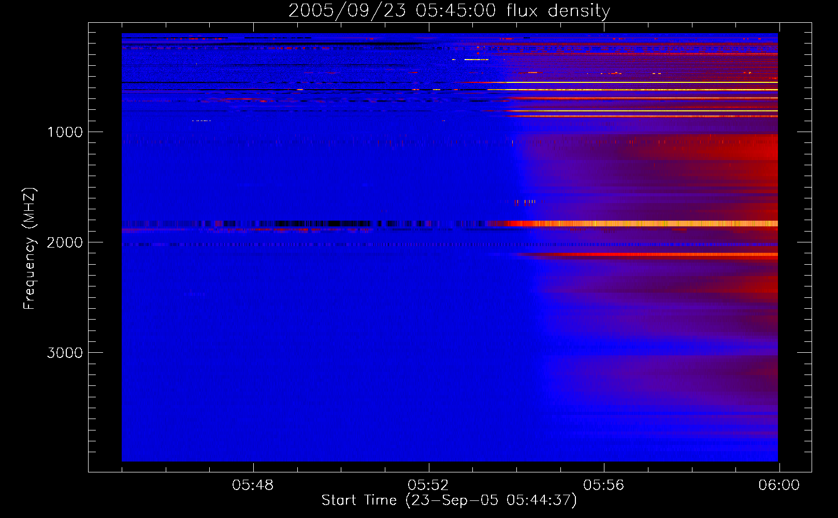838x518 pixels.
Task: Click the Start Time axis label
Action: click(x=449, y=500)
